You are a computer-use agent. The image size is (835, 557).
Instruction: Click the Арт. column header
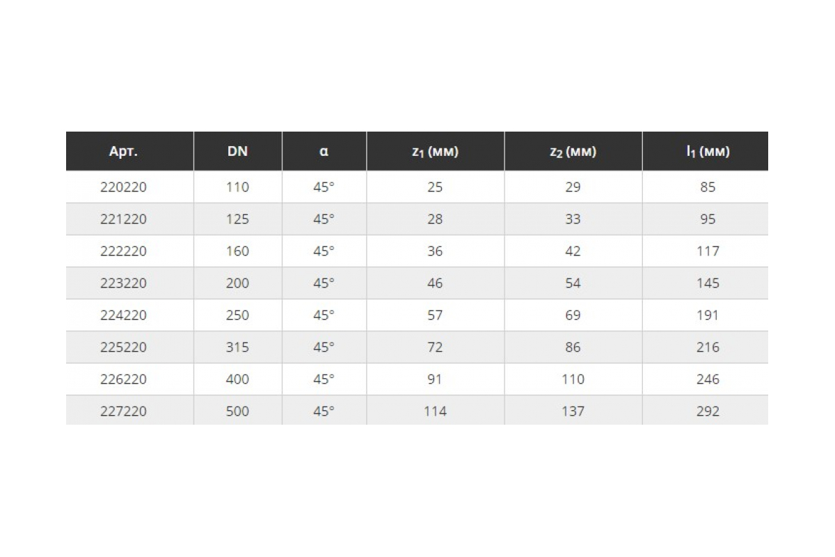pyautogui.click(x=124, y=152)
